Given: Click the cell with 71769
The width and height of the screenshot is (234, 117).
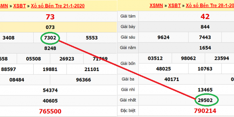Looking at the screenshot, I should point(100,59).
